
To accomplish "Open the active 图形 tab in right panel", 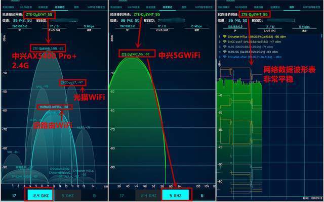I will tap(292, 7).
